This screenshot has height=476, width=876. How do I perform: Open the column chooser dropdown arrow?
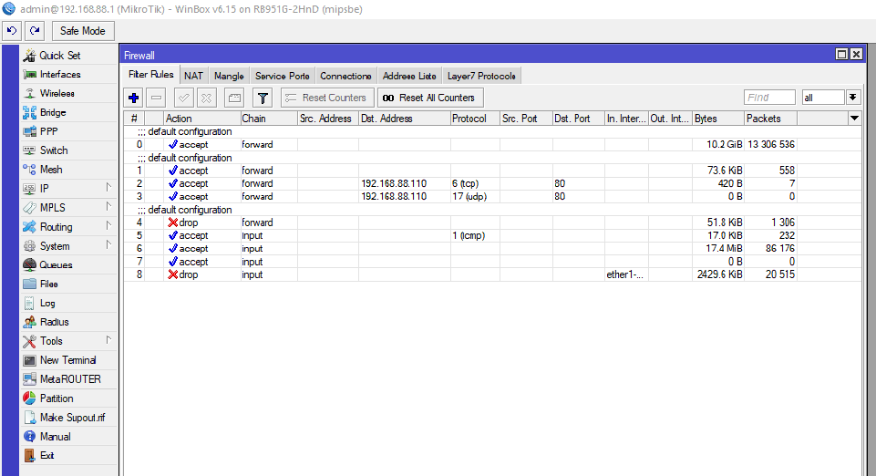[x=854, y=119]
